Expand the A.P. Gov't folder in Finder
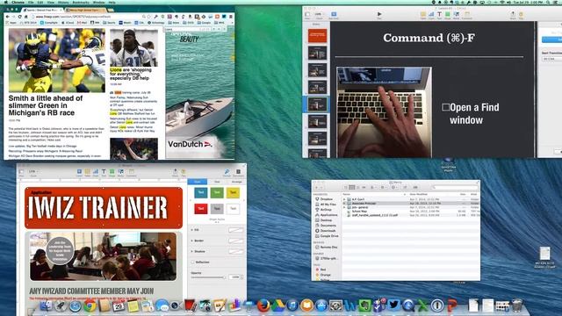Screen dimensions: 562x316 (344, 199)
